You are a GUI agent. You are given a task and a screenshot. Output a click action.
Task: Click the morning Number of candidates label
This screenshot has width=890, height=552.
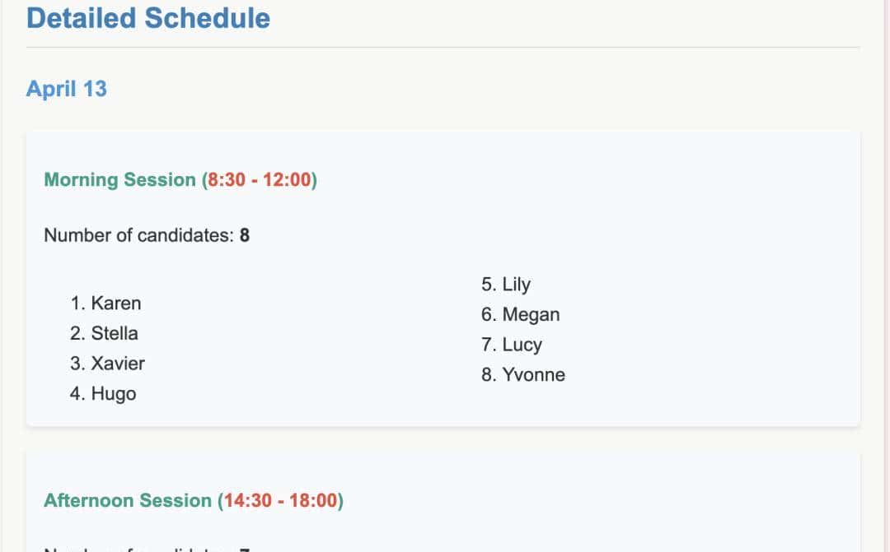[138, 235]
